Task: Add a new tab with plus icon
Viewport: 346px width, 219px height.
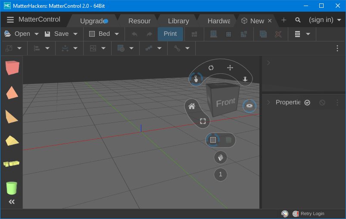Action: click(284, 20)
